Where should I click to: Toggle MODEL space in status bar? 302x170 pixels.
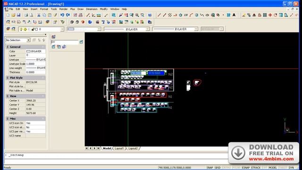click(273, 168)
